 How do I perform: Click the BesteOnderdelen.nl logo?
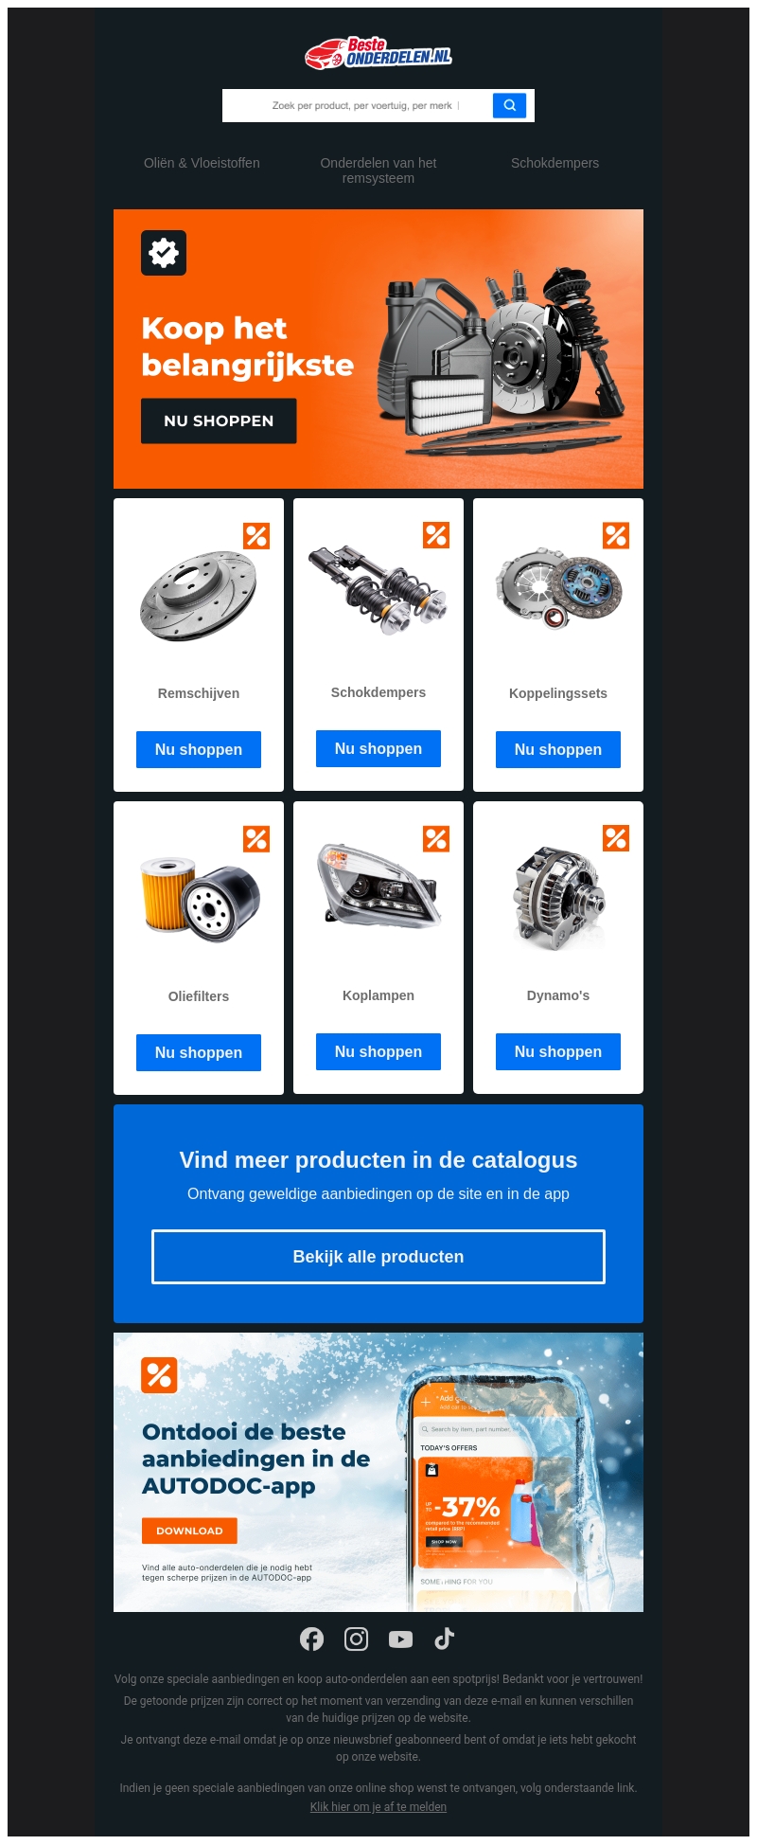coord(378,53)
